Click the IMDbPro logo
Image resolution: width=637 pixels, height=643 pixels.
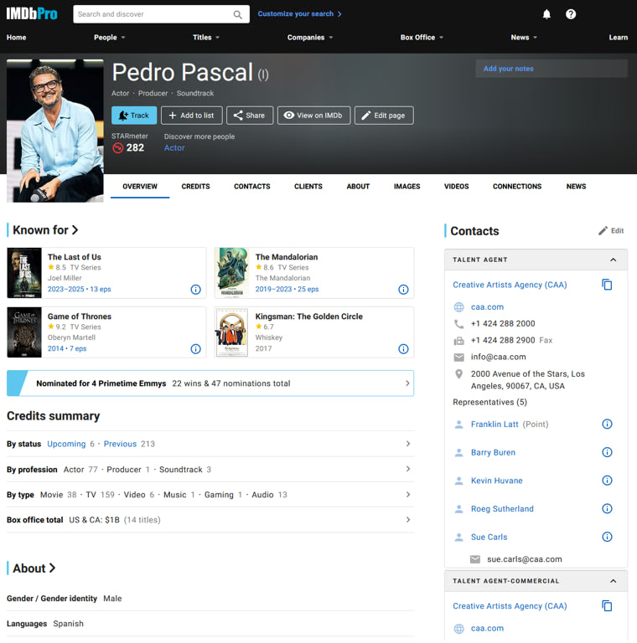tap(32, 14)
